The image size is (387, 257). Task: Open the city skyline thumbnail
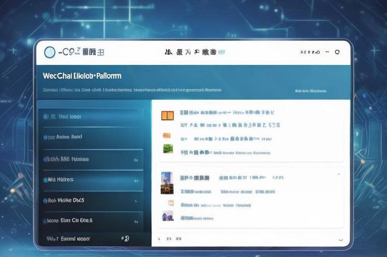click(x=167, y=183)
